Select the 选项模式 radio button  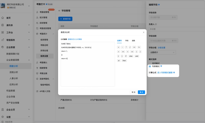point(150,63)
